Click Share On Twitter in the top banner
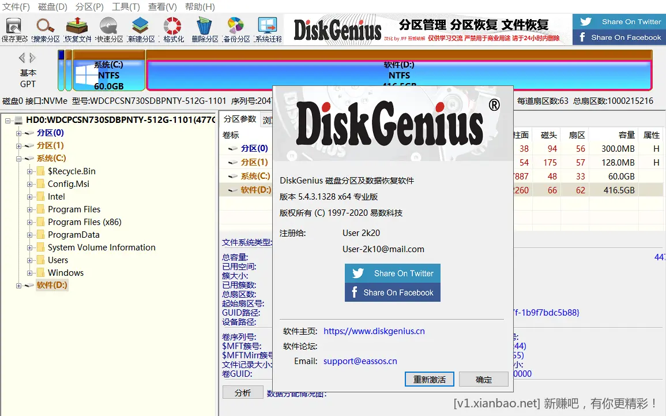Viewport: 666px width, 416px height. point(619,22)
